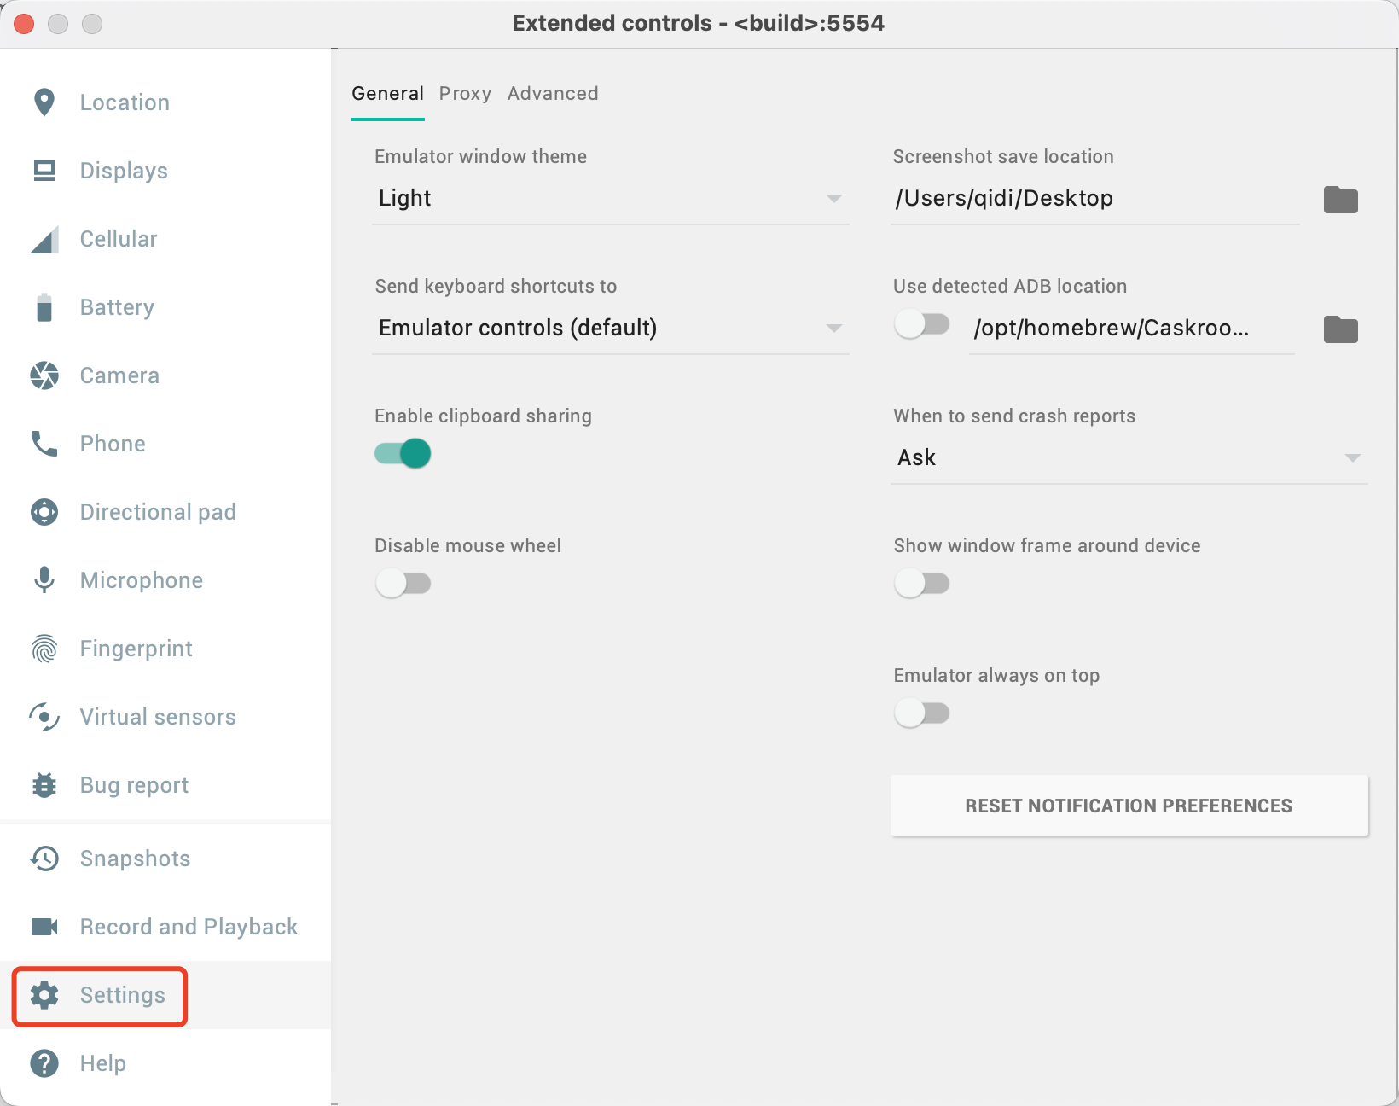
Task: Enable Emulator always on top
Action: point(921,713)
